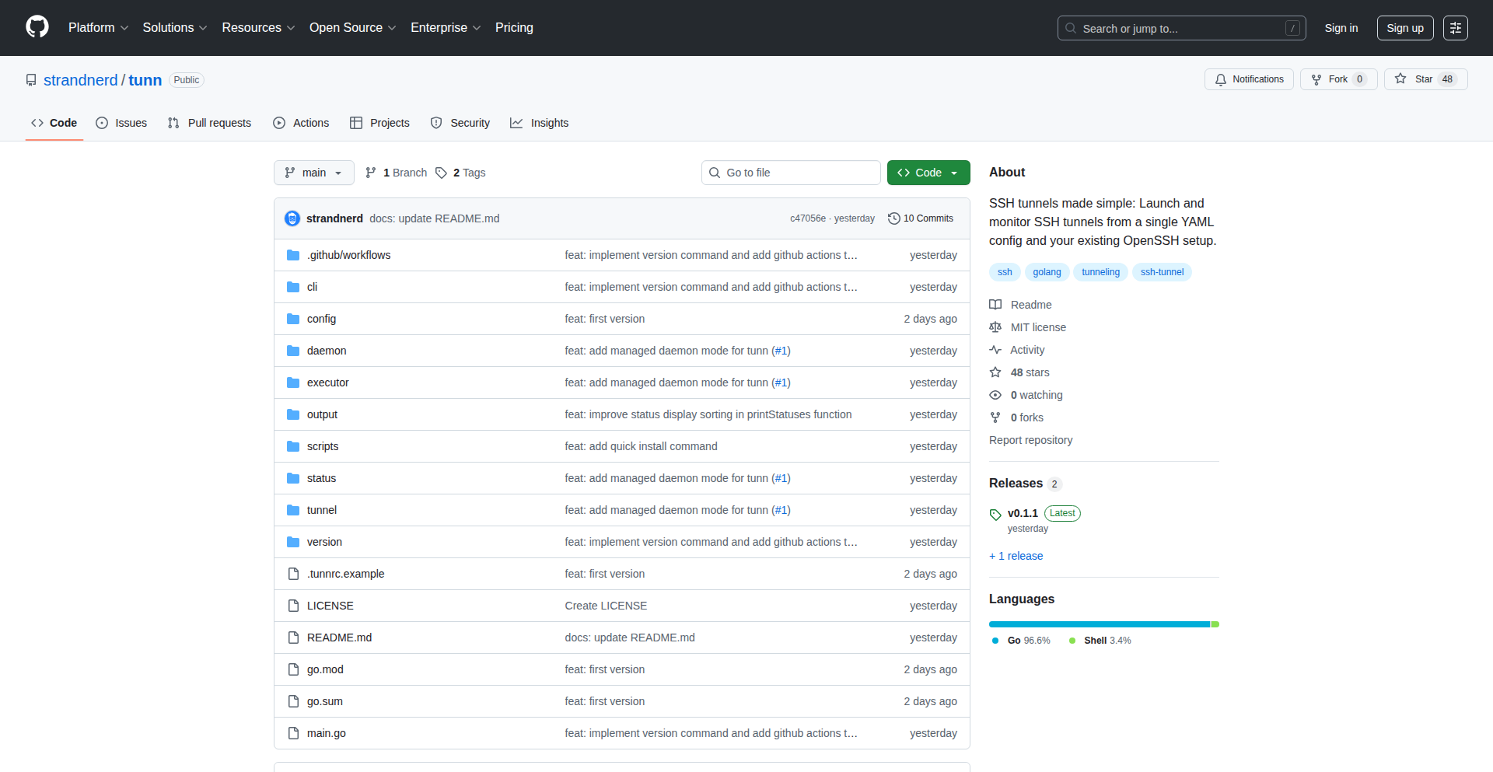The image size is (1493, 772).
Task: Click the scale icon beside MIT license
Action: pos(995,327)
